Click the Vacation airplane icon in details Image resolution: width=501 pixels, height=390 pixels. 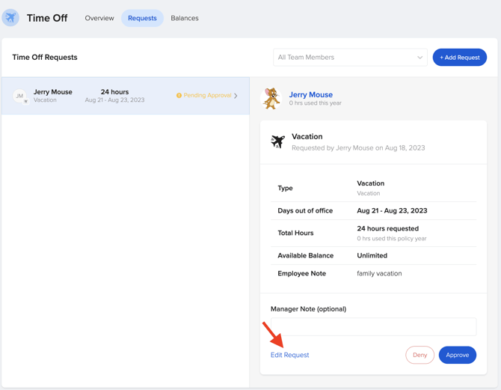click(x=277, y=141)
